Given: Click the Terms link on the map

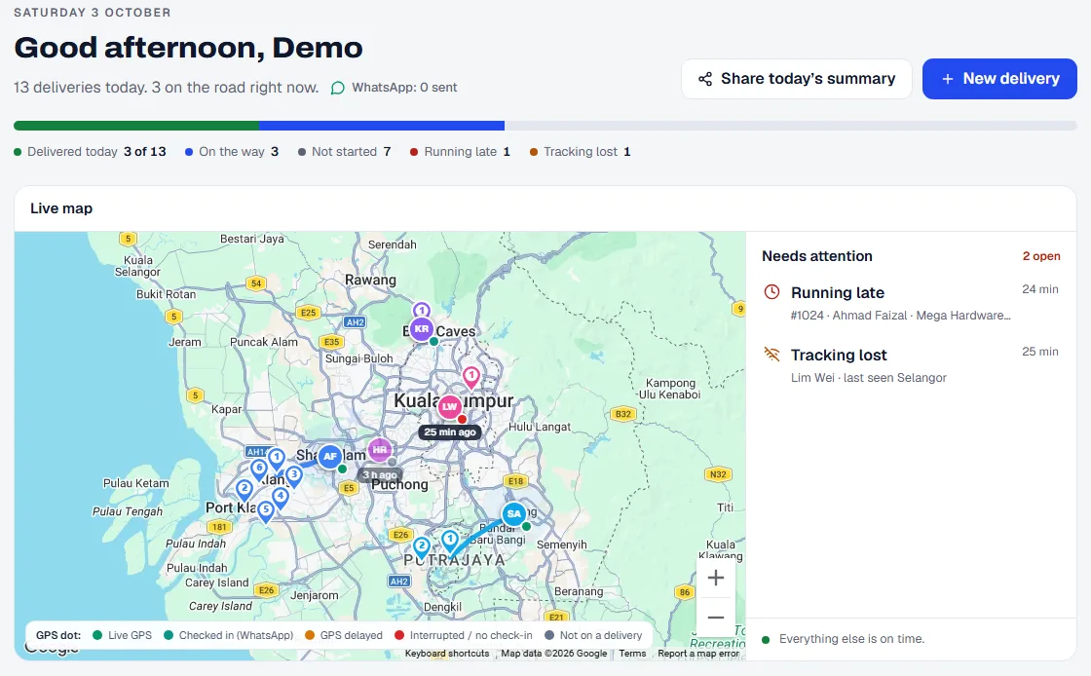Looking at the screenshot, I should (632, 653).
